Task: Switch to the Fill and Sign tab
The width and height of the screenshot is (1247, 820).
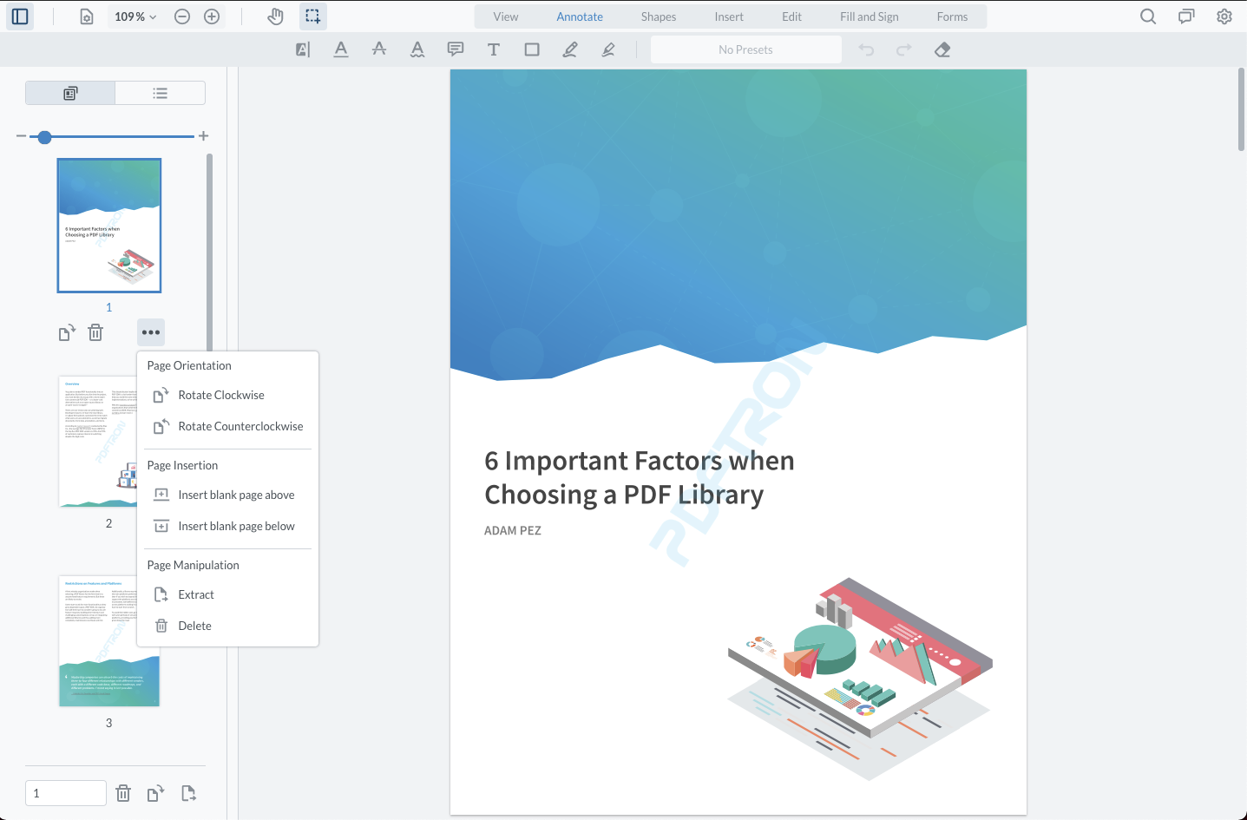Action: click(x=870, y=16)
